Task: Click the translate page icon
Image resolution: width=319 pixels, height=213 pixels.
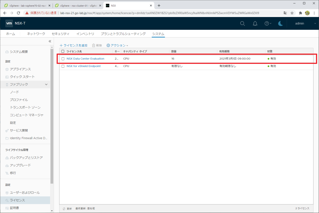Action: (x=285, y=13)
